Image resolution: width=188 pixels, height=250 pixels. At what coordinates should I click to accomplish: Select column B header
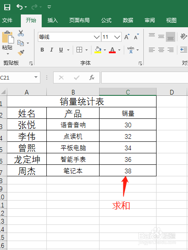click(73, 92)
